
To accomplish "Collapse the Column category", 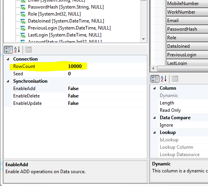I will click(x=154, y=89).
